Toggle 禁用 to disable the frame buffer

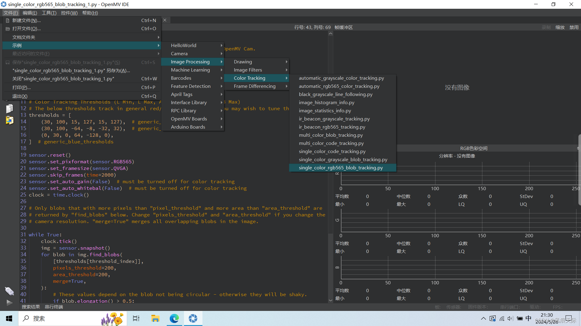574,27
